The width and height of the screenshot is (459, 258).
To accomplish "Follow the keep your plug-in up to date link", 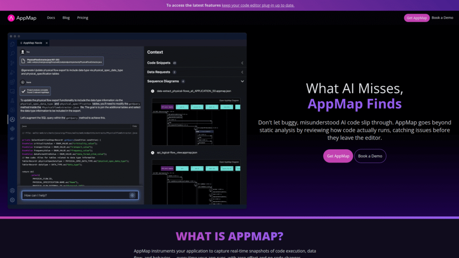I will [258, 5].
